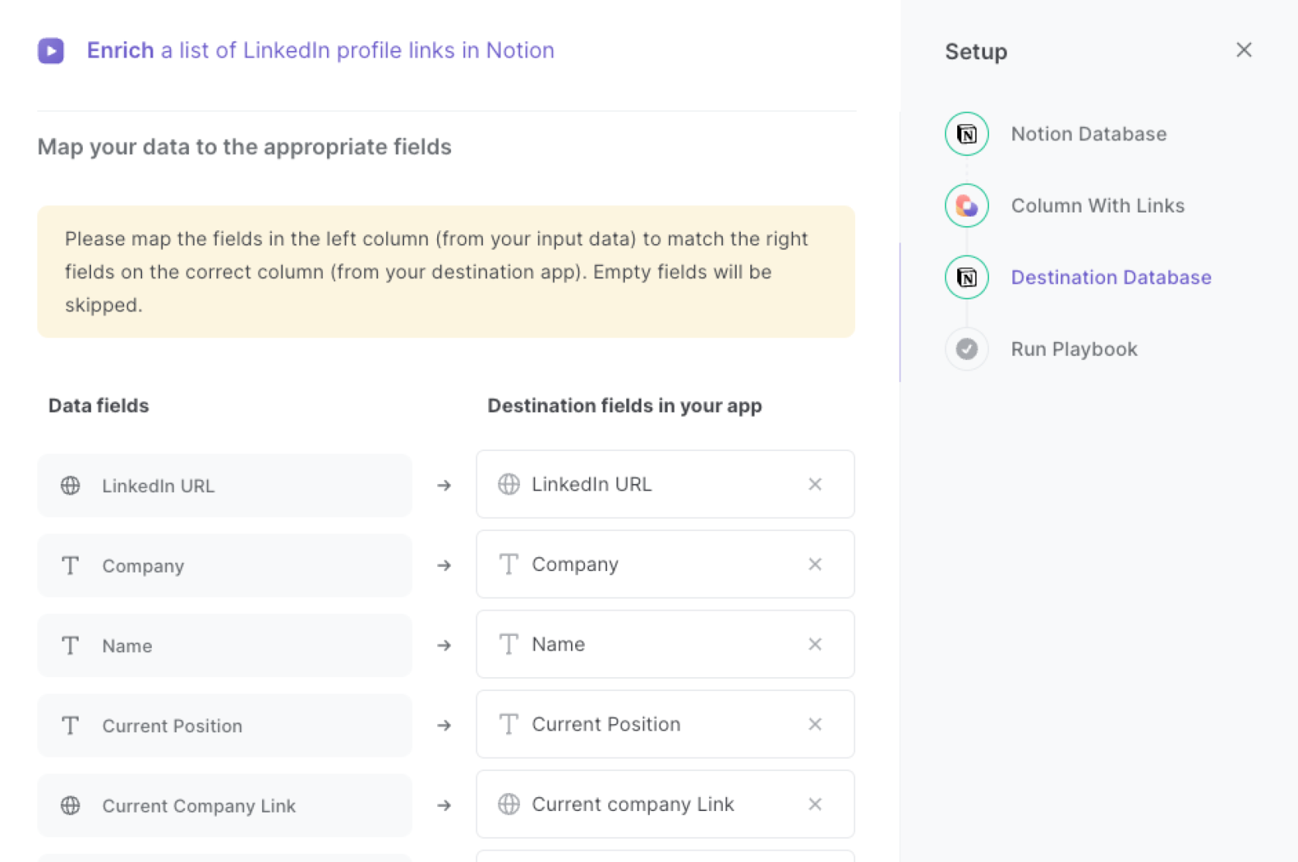Click the arrow beside Company row

click(444, 565)
